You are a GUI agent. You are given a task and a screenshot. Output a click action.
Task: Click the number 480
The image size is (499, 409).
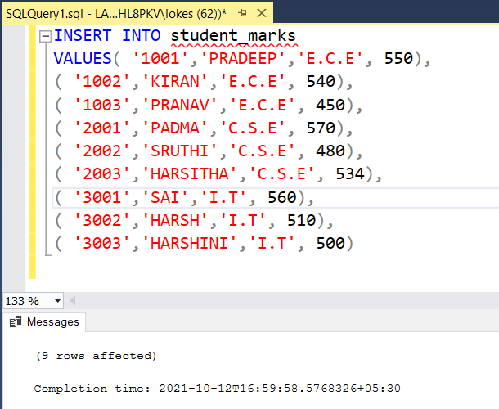click(x=330, y=151)
